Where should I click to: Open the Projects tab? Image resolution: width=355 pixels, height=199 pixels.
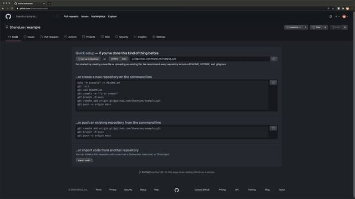click(x=89, y=37)
